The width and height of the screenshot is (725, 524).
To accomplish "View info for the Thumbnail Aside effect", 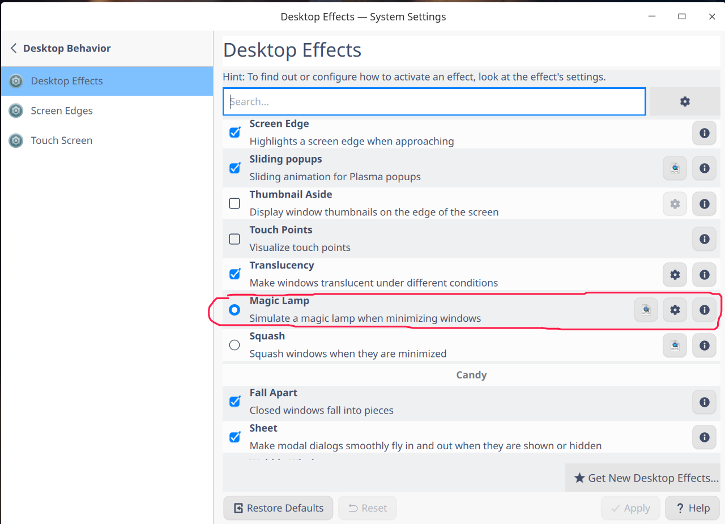I will click(704, 204).
